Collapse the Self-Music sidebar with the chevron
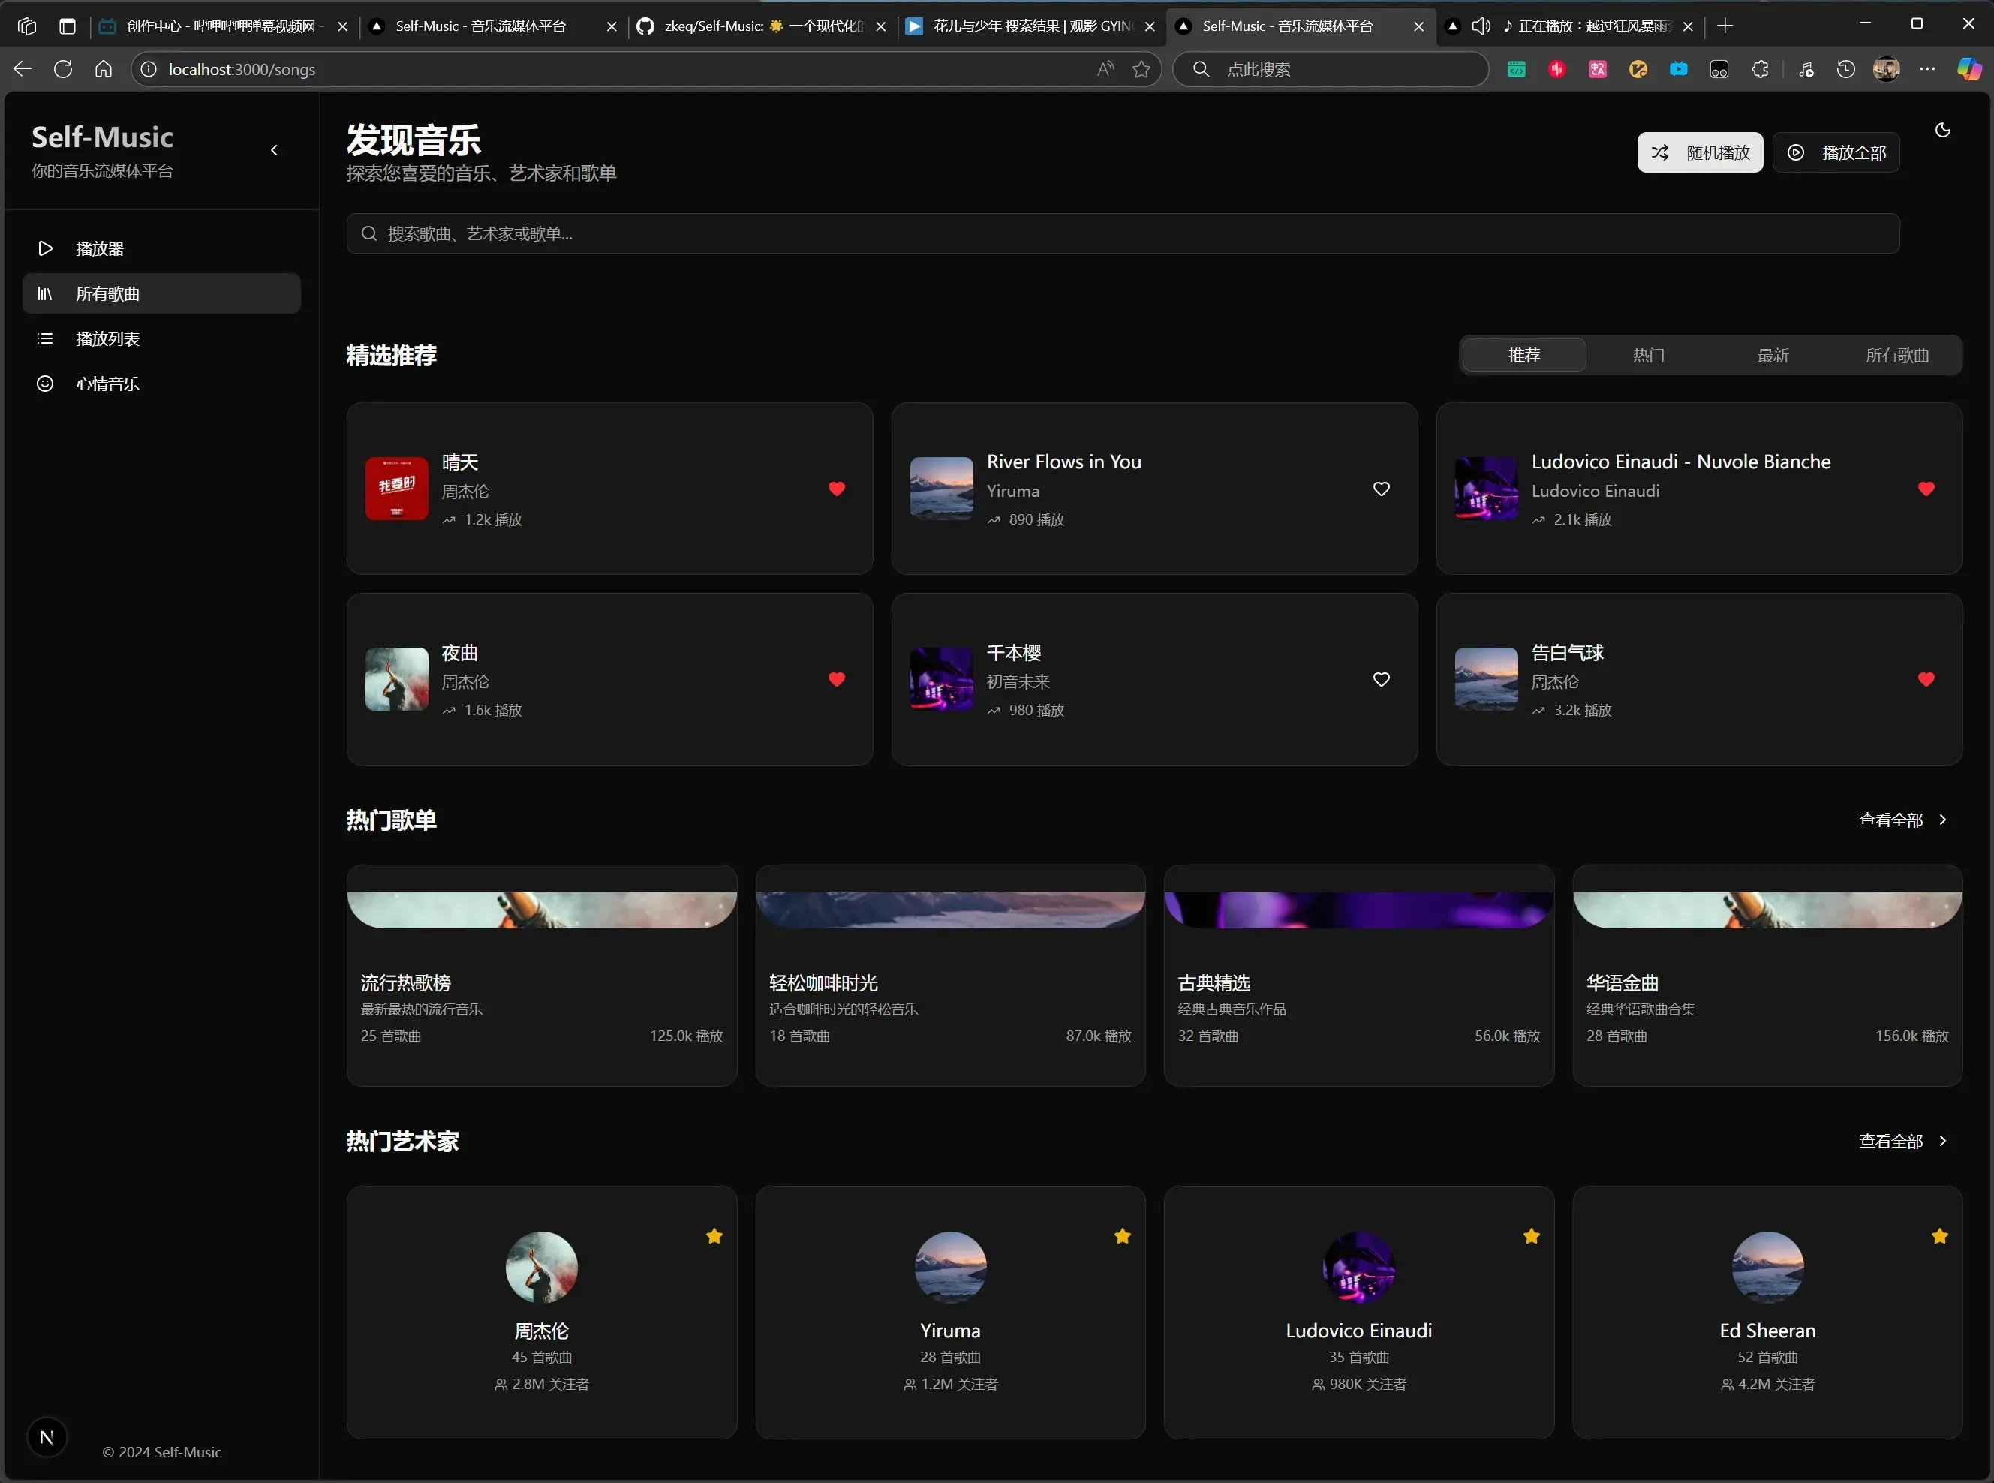 pos(274,150)
